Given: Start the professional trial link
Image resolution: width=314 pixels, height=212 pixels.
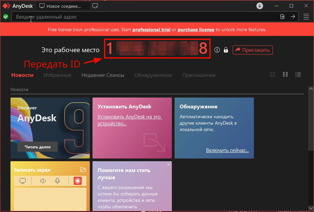Looking at the screenshot, I should pyautogui.click(x=151, y=29).
